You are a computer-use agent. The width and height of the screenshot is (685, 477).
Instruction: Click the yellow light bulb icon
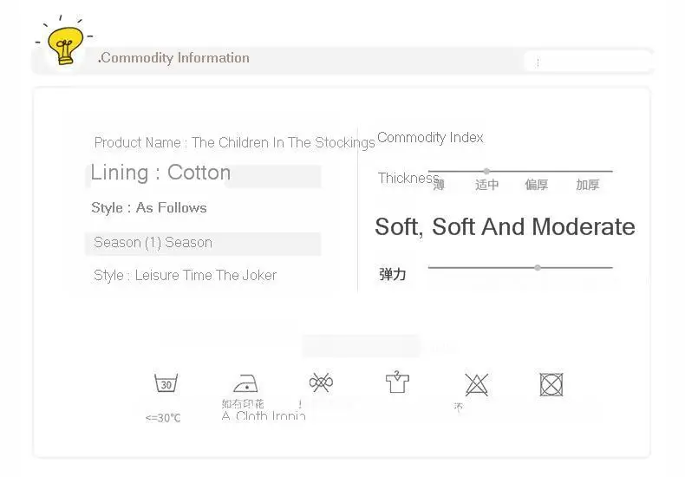pyautogui.click(x=65, y=45)
